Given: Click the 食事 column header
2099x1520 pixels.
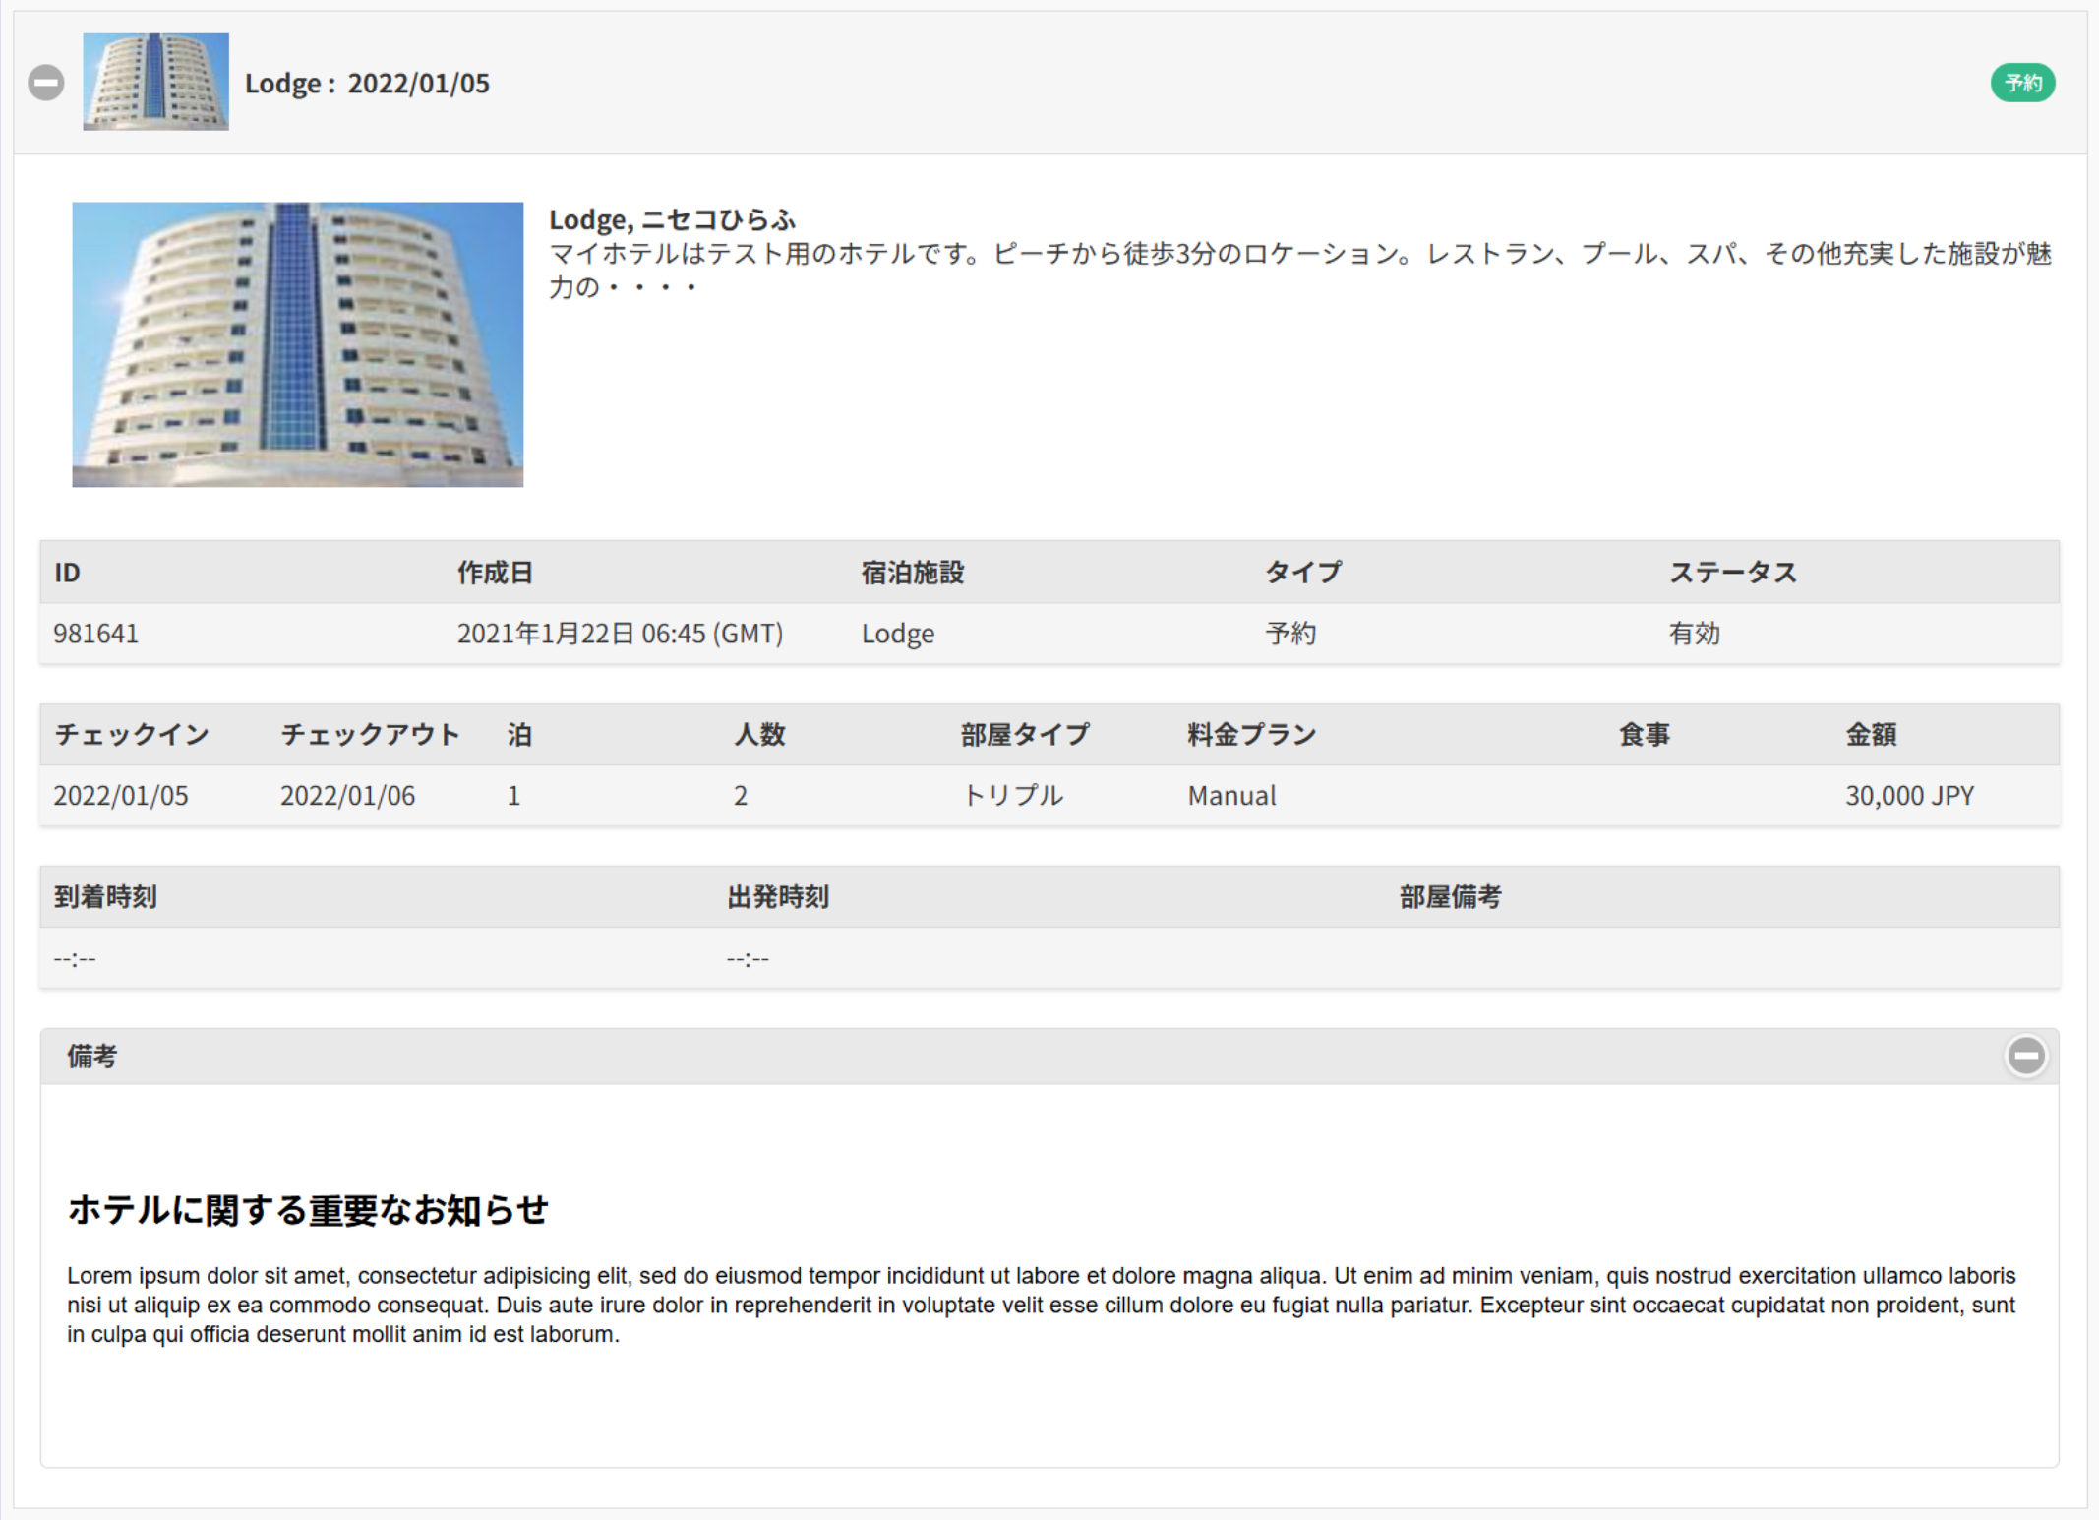Looking at the screenshot, I should click(x=1645, y=735).
